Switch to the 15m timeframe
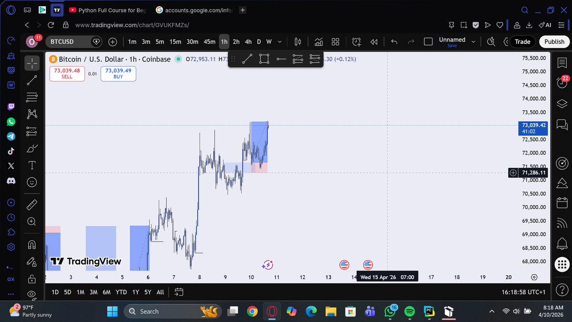 [175, 42]
